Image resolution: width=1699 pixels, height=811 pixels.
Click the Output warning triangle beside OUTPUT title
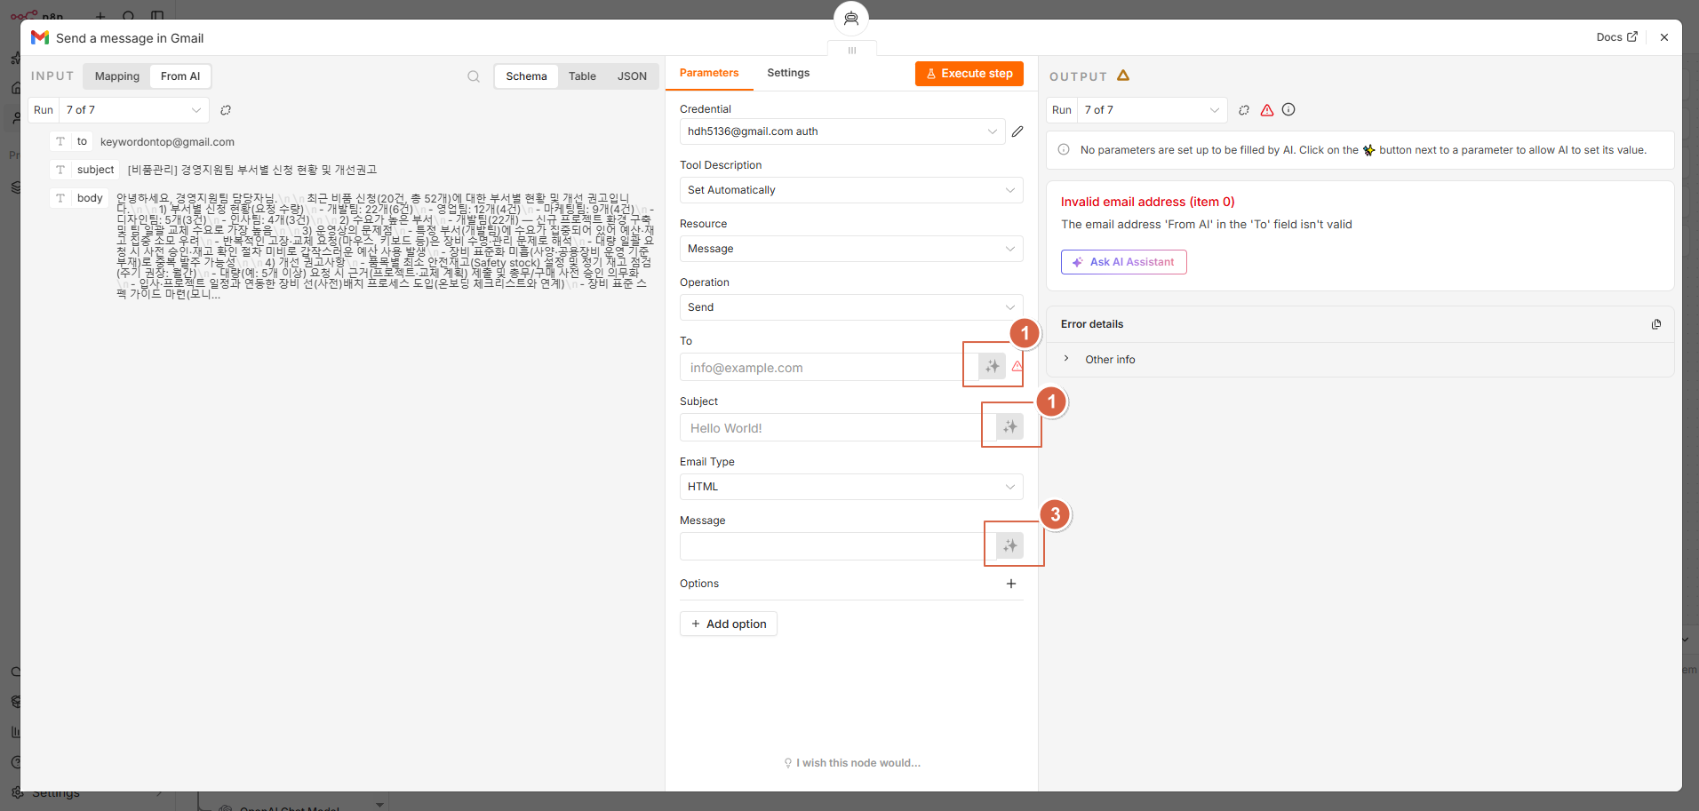(x=1123, y=76)
